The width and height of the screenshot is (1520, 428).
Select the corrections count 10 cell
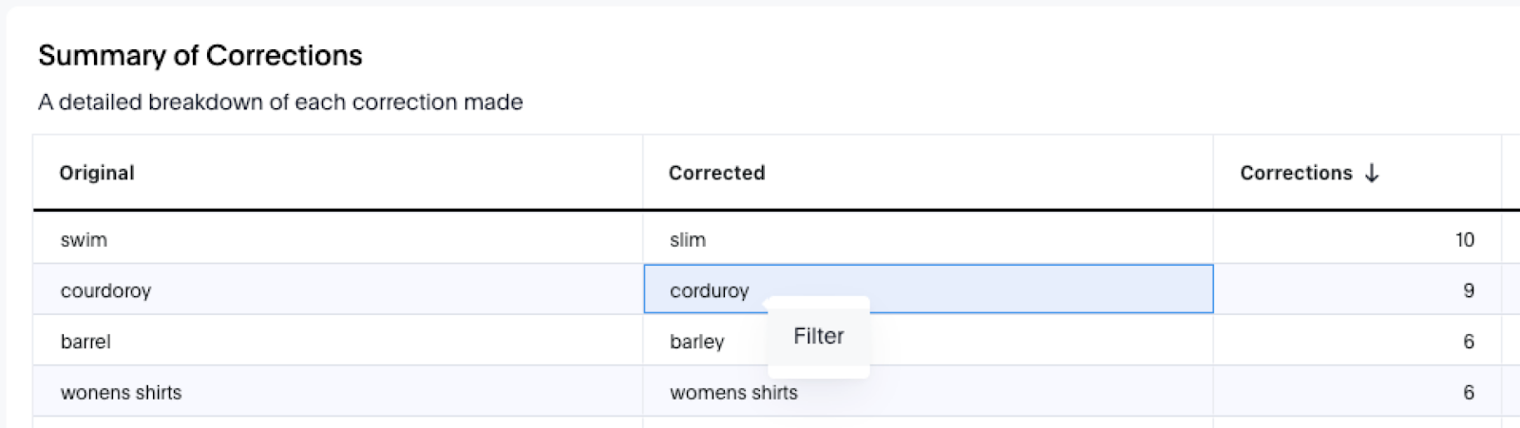click(x=1464, y=240)
